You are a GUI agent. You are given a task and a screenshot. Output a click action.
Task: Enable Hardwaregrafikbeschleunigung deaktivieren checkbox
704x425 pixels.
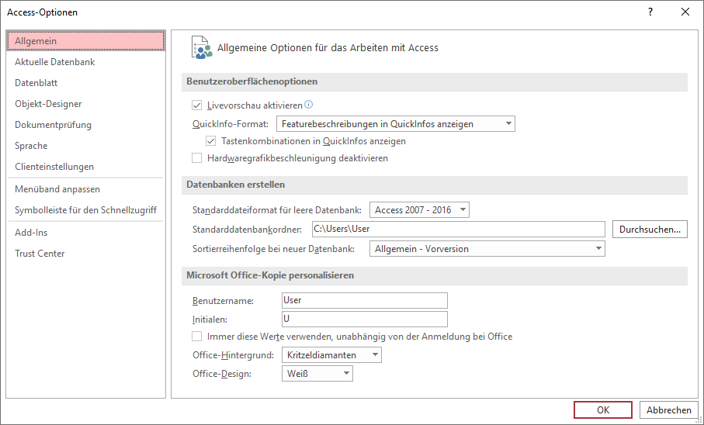click(x=196, y=158)
